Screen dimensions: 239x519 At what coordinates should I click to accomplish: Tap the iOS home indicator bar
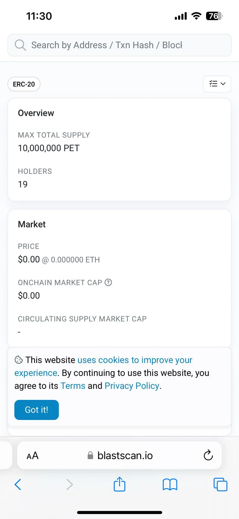[119, 512]
